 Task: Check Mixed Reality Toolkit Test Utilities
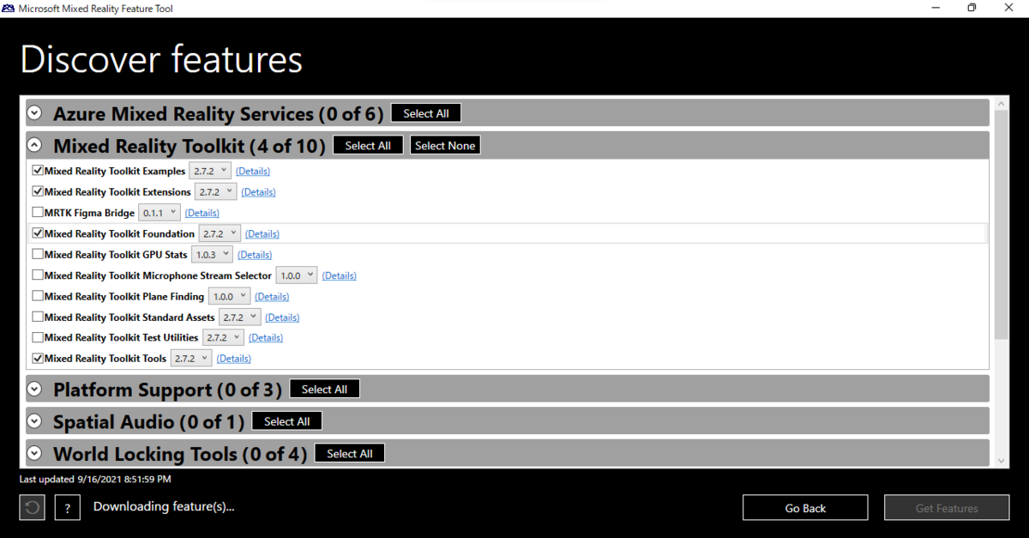(x=38, y=337)
